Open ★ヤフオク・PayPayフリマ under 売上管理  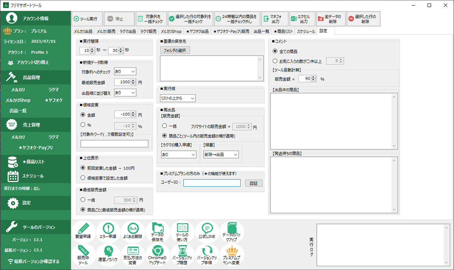click(36, 148)
